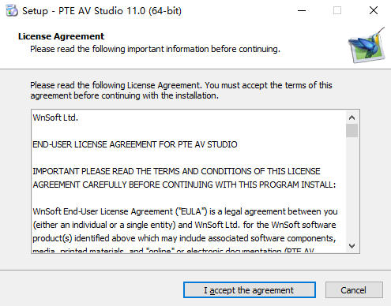The image size is (391, 306).
Task: Click the END-USER LICENSE AGREEMENT heading line
Action: [x=135, y=144]
